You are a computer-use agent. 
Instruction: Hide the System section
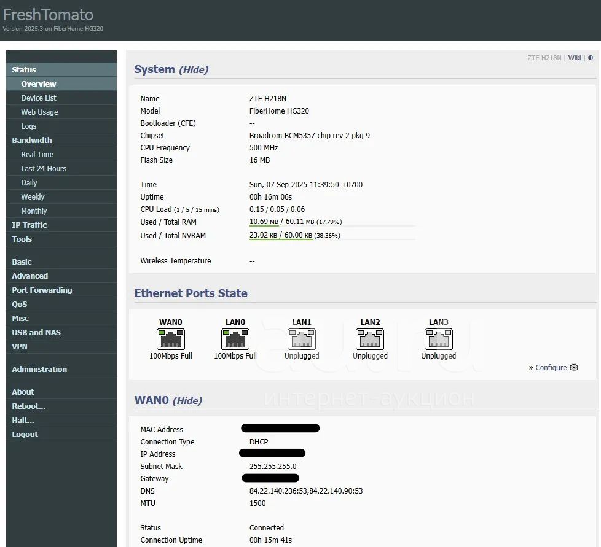[194, 69]
